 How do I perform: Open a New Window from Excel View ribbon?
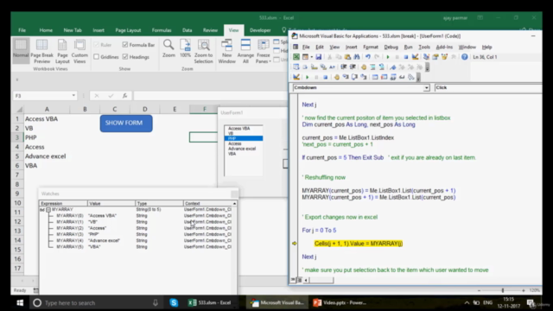point(226,51)
